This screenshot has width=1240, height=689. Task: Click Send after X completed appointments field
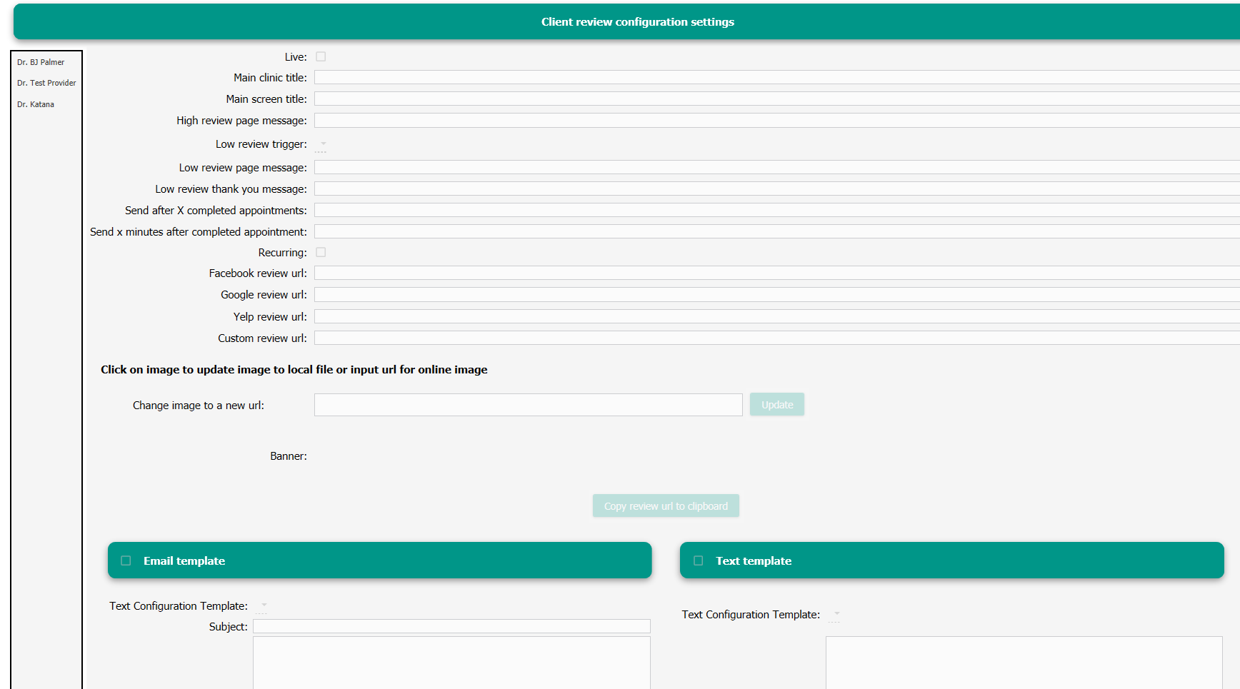pyautogui.click(x=777, y=210)
